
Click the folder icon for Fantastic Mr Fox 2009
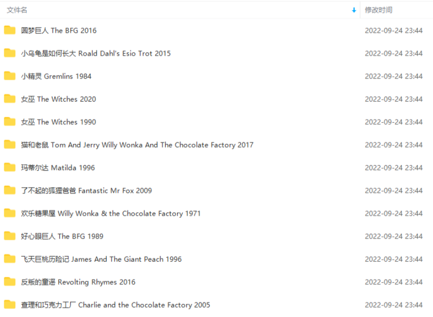point(10,191)
